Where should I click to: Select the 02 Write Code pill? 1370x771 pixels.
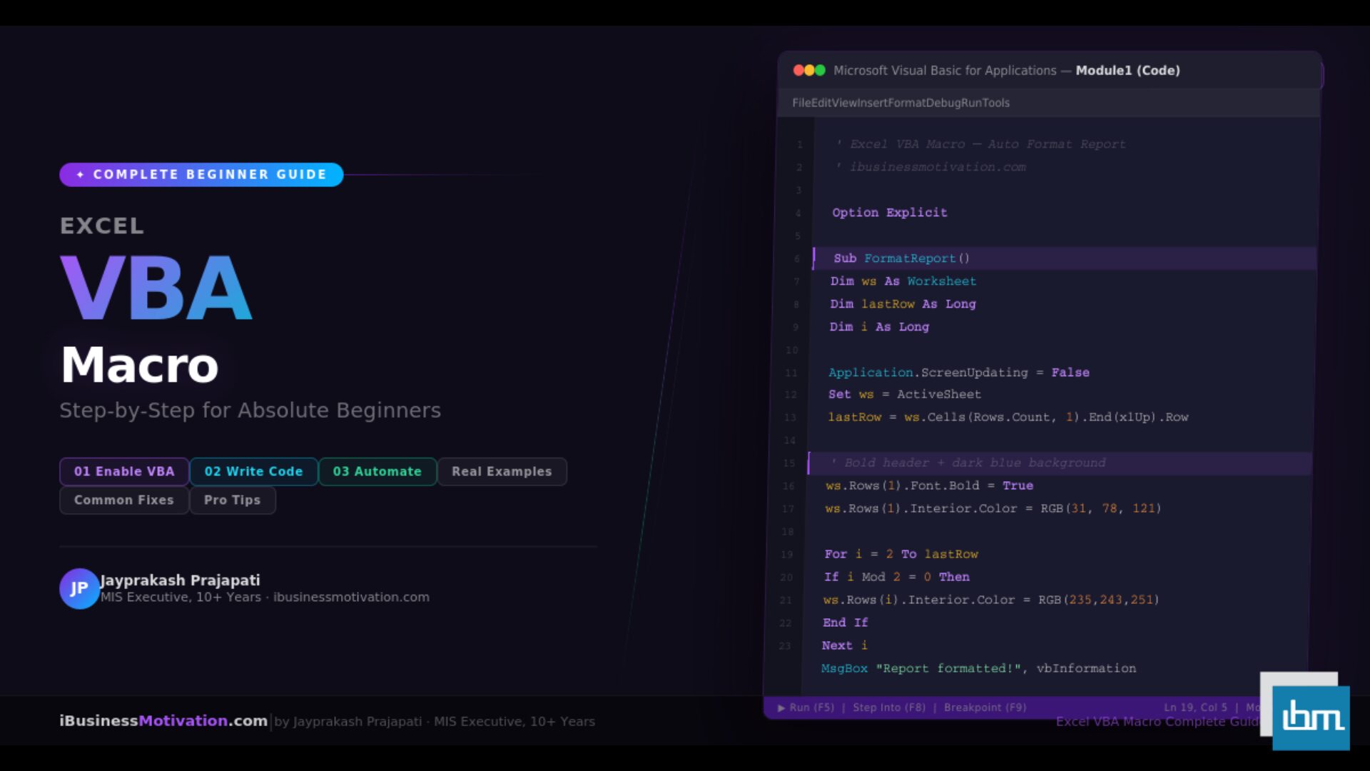pos(253,472)
